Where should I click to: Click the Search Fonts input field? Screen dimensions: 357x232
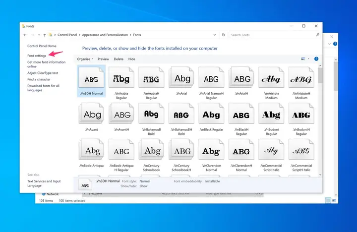(x=273, y=35)
